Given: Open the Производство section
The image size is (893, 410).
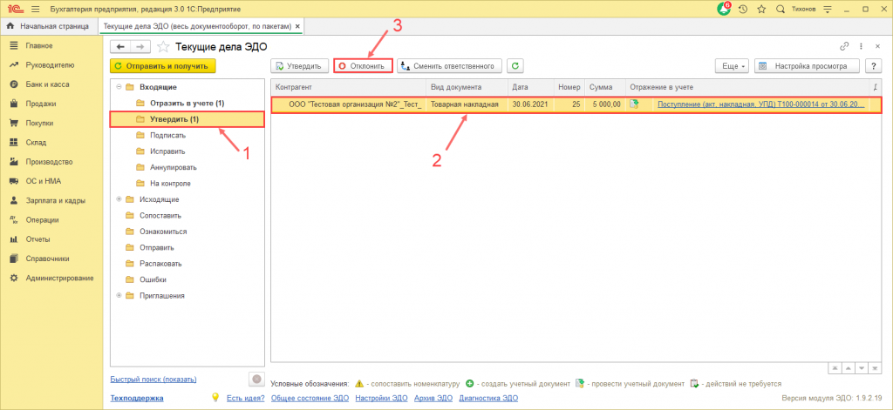Looking at the screenshot, I should click(50, 162).
